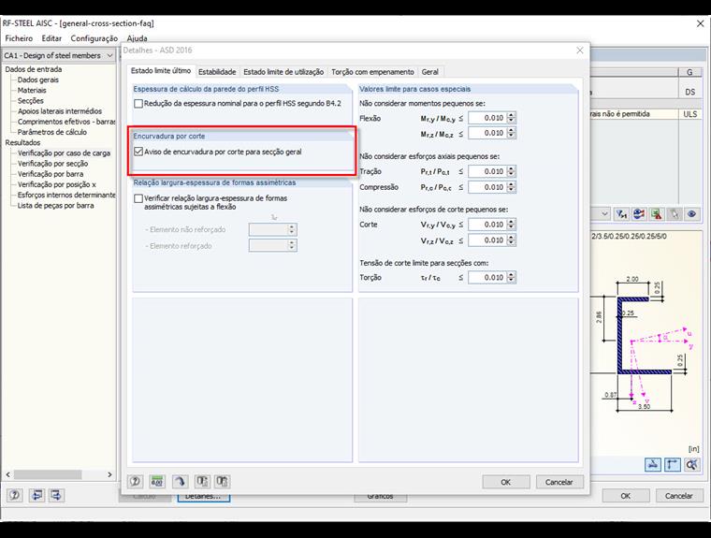Open dropdown left of filter icon
The image size is (711, 538).
click(x=604, y=214)
